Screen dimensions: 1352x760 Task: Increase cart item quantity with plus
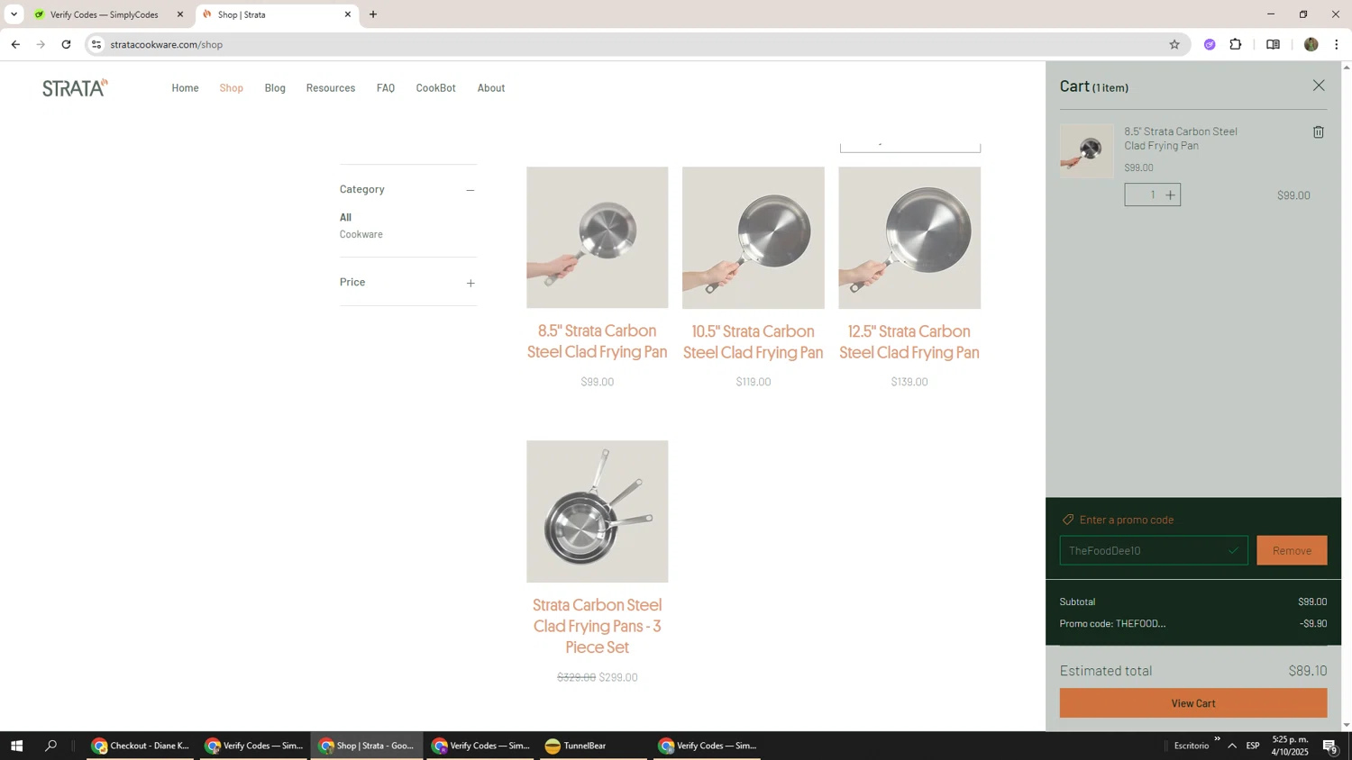click(x=1170, y=195)
